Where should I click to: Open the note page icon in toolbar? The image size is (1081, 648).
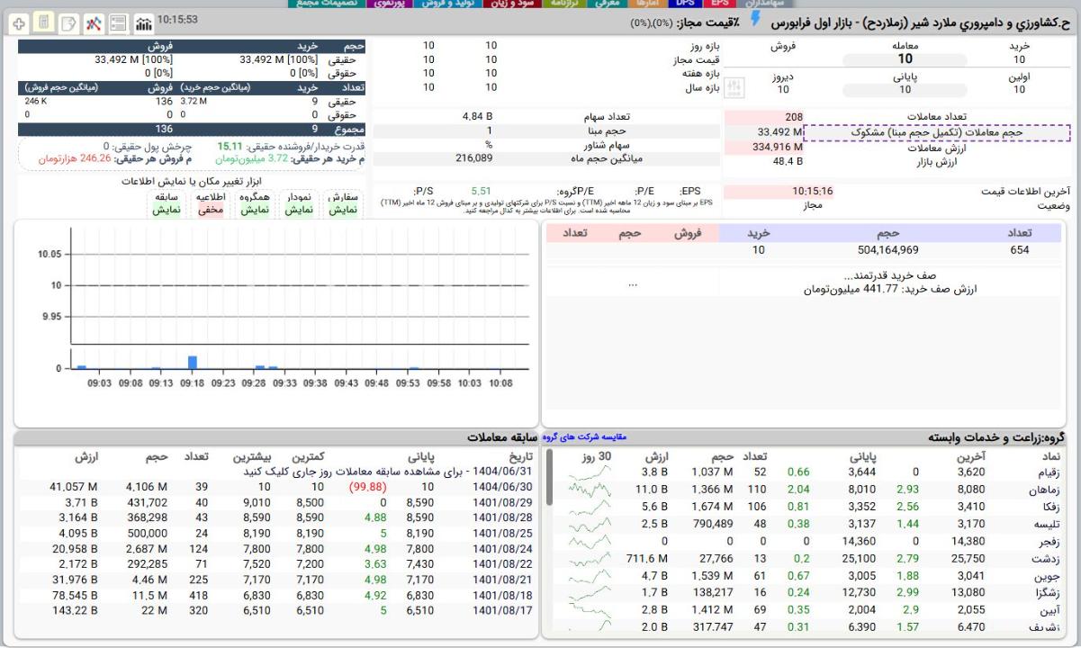click(x=68, y=21)
